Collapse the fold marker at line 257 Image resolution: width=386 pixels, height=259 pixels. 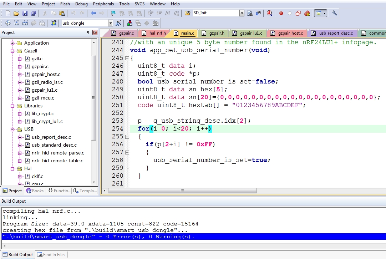127,152
